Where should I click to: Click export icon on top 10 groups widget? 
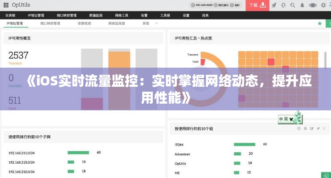coord(305,129)
